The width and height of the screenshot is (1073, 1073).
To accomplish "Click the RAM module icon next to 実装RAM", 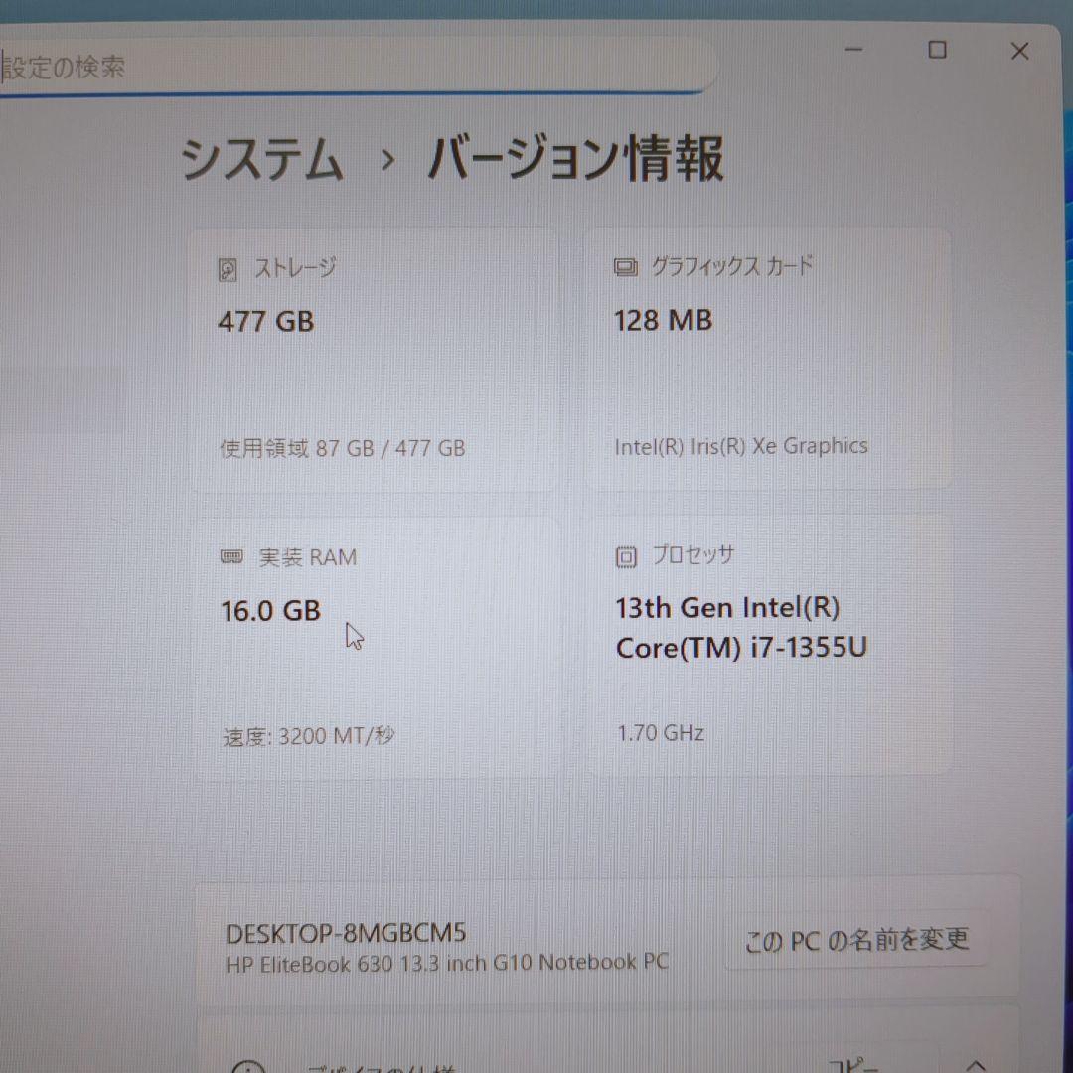I will tap(230, 556).
